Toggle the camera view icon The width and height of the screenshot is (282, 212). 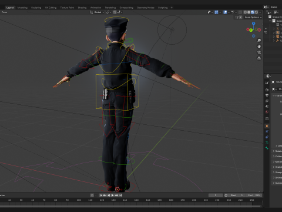[259, 52]
